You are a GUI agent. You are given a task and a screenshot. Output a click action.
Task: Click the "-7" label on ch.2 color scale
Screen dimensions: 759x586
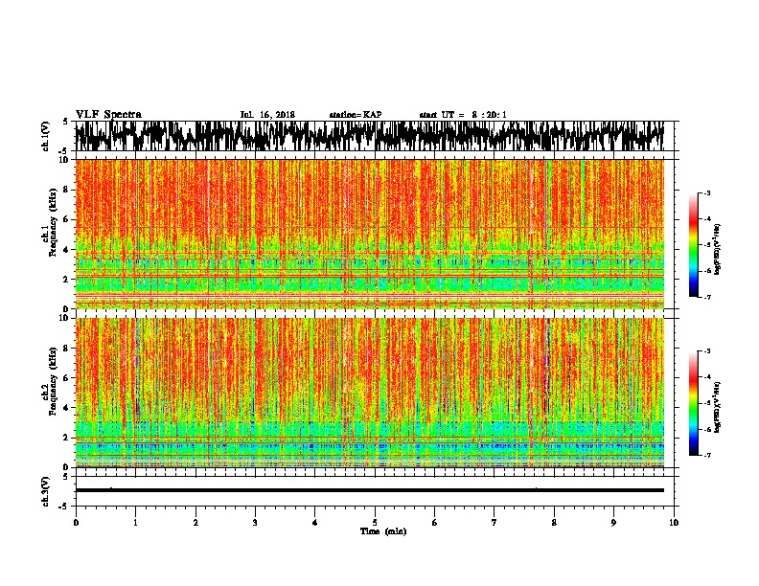point(706,456)
